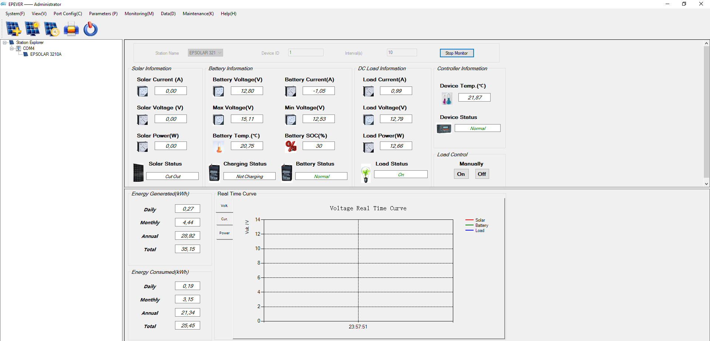Click the light bulb Load Status icon
Viewport: 710px width, 341px height.
[366, 174]
